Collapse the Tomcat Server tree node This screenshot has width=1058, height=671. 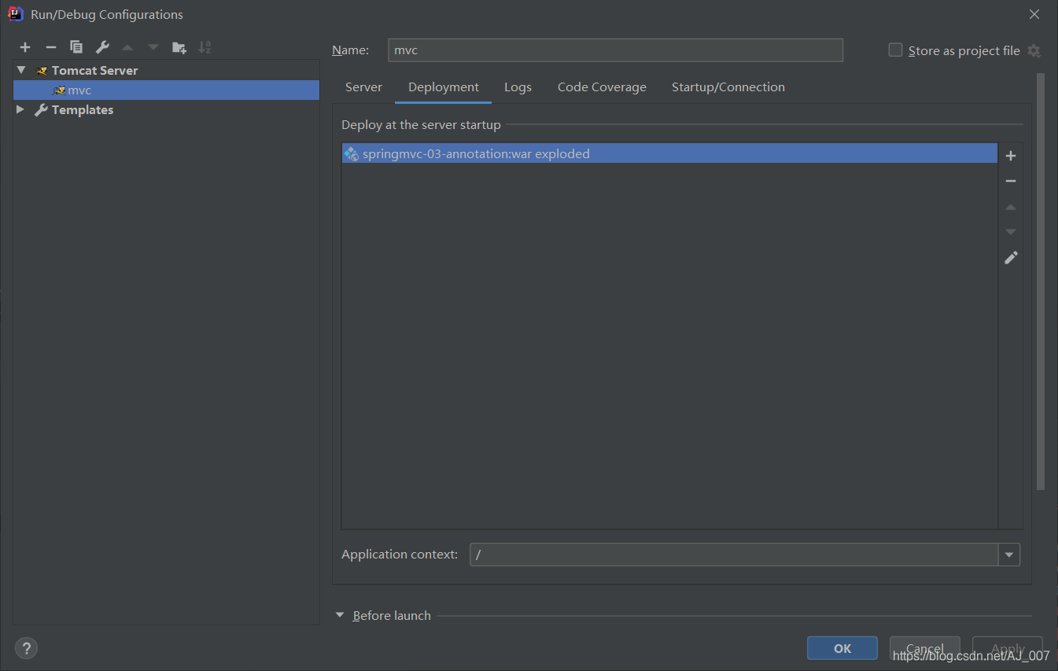21,70
